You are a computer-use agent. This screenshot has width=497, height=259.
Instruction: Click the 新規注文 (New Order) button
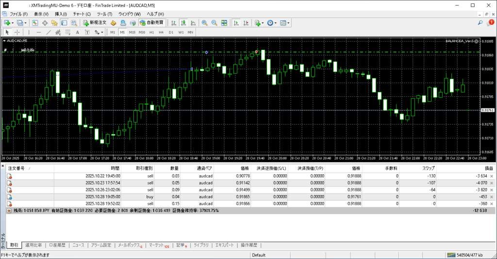[94, 23]
